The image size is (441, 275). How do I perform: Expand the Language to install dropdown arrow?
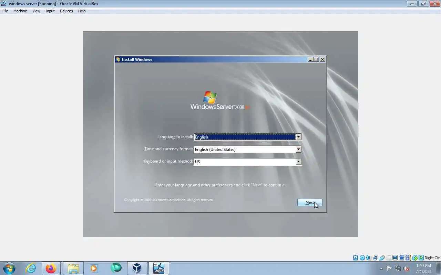click(x=298, y=137)
